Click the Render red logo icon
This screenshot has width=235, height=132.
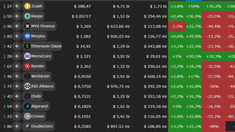pyautogui.click(x=27, y=66)
